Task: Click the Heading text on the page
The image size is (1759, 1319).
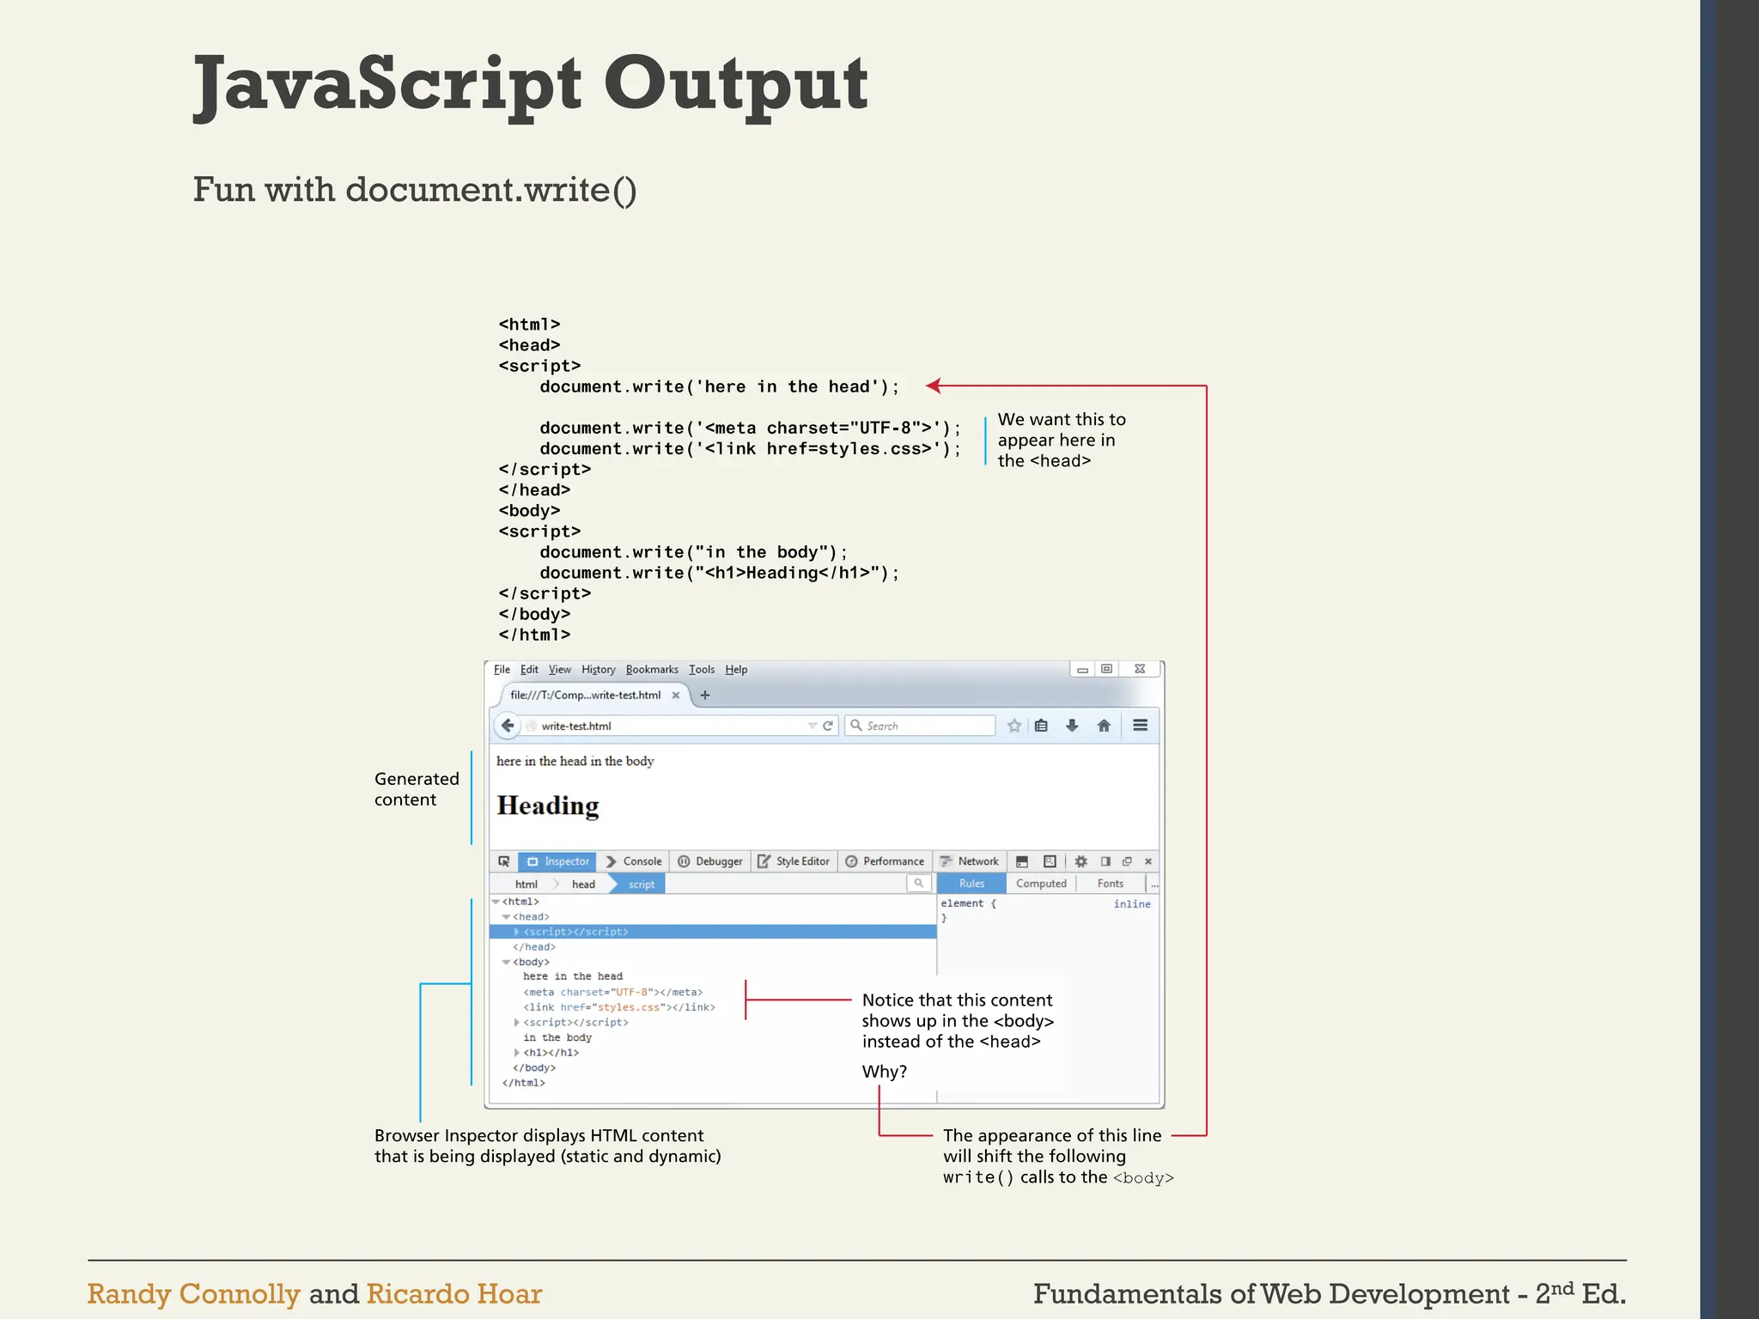Action: 548,805
